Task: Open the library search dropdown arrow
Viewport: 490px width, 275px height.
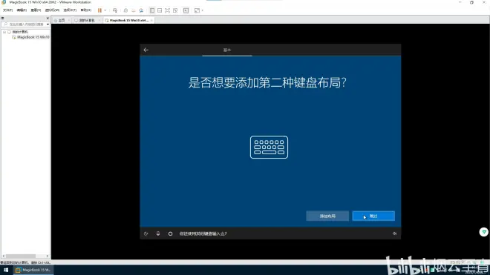Action: pyautogui.click(x=48, y=24)
